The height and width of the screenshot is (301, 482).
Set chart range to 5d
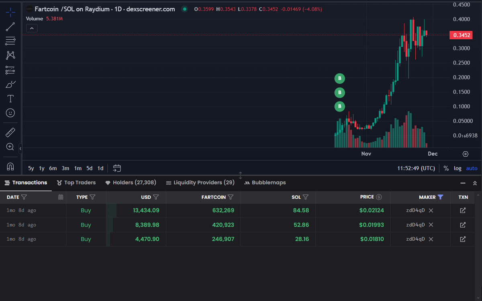click(90, 168)
